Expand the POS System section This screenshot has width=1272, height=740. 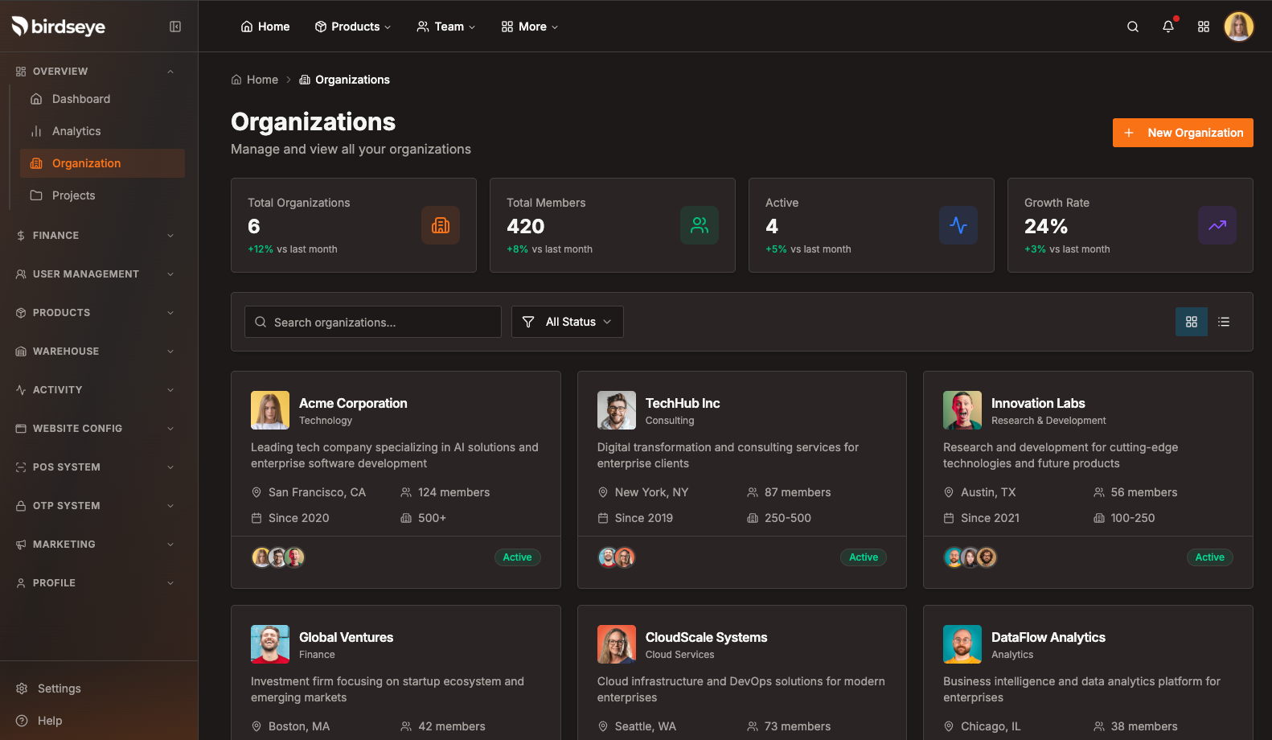point(95,467)
